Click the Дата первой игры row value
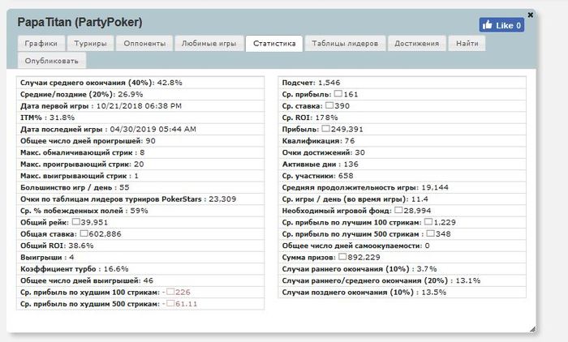 point(139,106)
